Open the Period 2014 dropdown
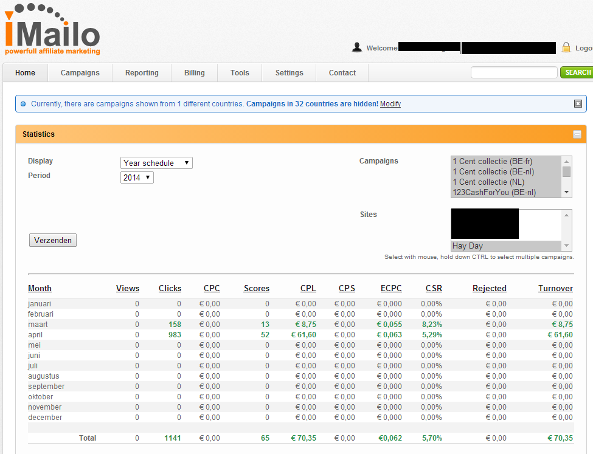 (137, 177)
